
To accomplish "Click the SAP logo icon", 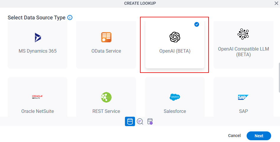I will pos(243,97).
